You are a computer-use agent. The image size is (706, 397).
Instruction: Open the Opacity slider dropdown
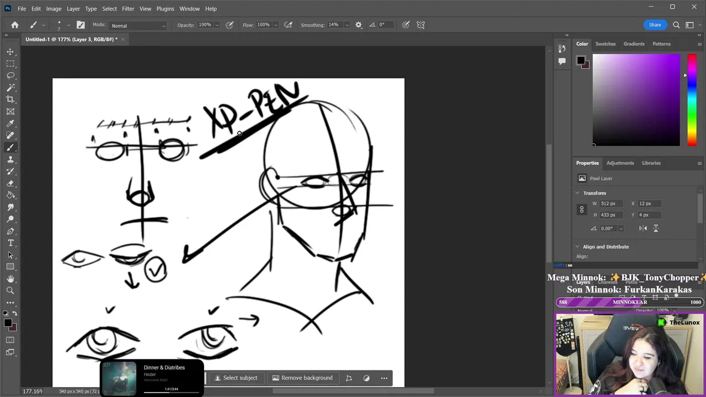tap(217, 25)
